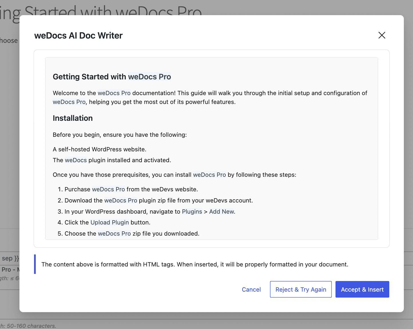
Task: Click the "A self-hosted WordPress website." line
Action: click(100, 149)
